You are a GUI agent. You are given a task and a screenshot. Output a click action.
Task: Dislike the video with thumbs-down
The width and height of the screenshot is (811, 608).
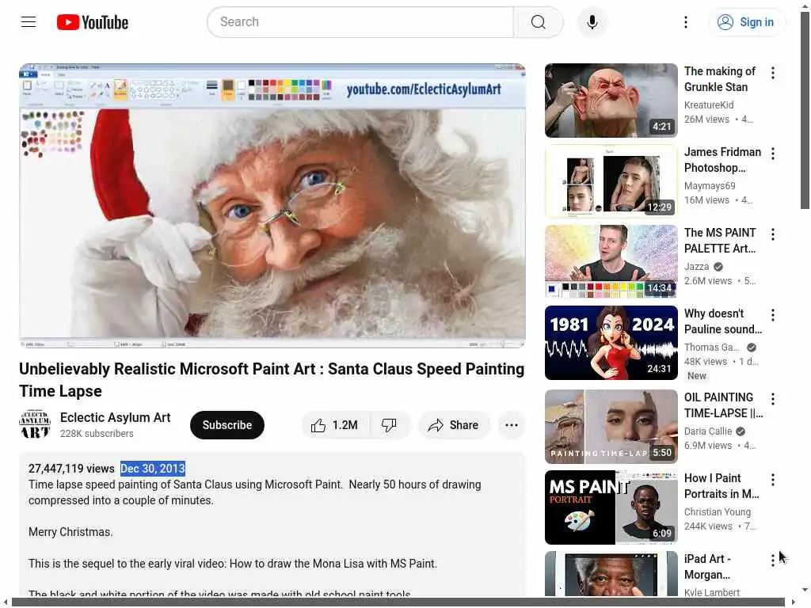pyautogui.click(x=389, y=425)
